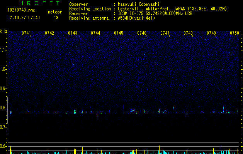The image size is (243, 154).
Task: Click the 0741 time marker
Action: click(26, 33)
